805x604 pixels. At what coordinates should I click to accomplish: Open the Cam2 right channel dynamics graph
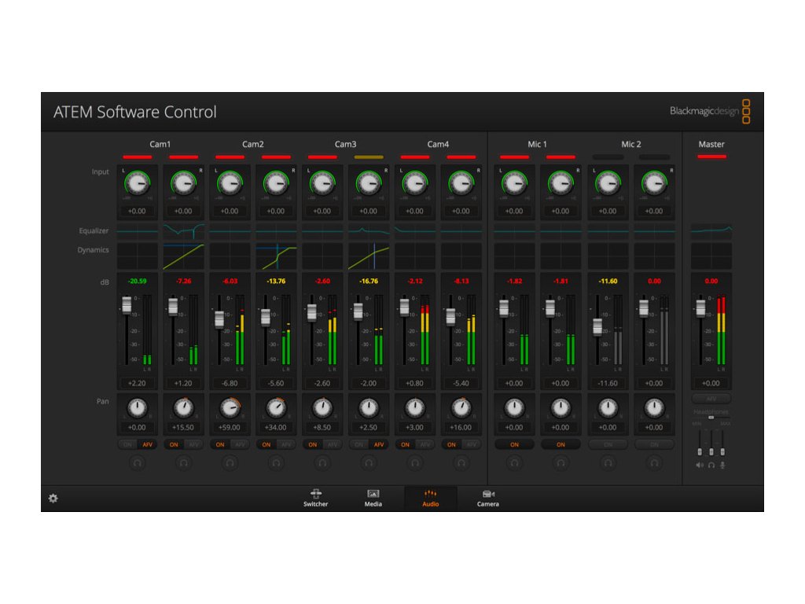point(276,256)
